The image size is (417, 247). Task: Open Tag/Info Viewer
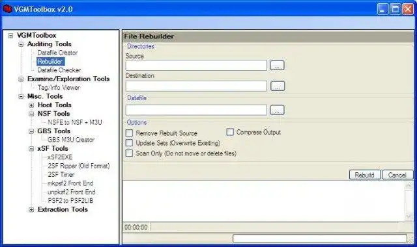(59, 88)
